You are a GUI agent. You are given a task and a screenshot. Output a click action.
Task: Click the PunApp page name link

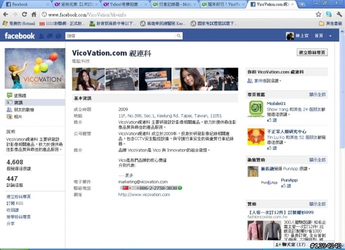(x=289, y=180)
